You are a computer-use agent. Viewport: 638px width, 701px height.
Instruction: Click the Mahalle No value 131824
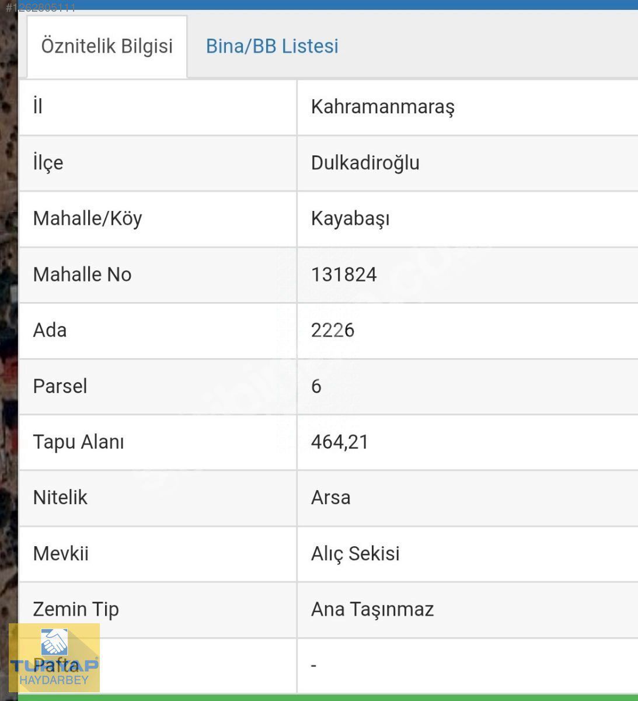point(344,275)
